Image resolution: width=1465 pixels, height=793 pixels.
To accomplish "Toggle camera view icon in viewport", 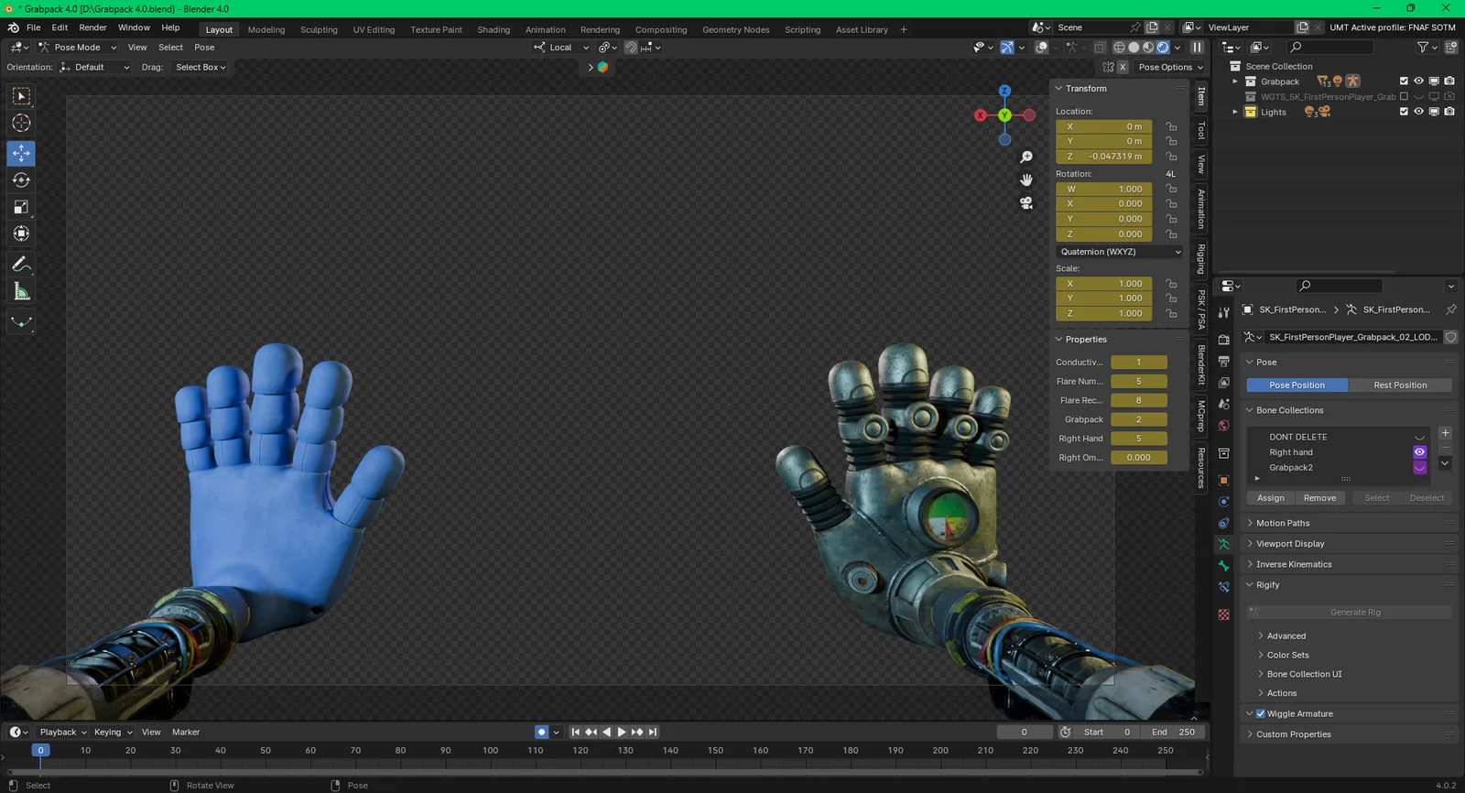I will pyautogui.click(x=1026, y=202).
